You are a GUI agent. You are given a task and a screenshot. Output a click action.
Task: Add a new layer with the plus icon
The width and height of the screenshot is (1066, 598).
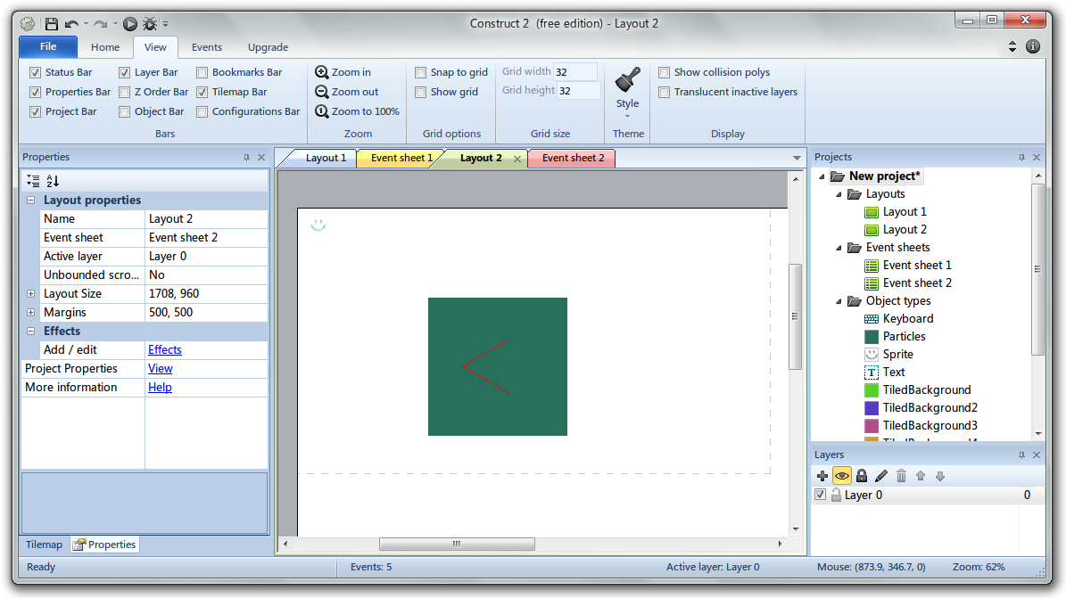click(x=822, y=476)
